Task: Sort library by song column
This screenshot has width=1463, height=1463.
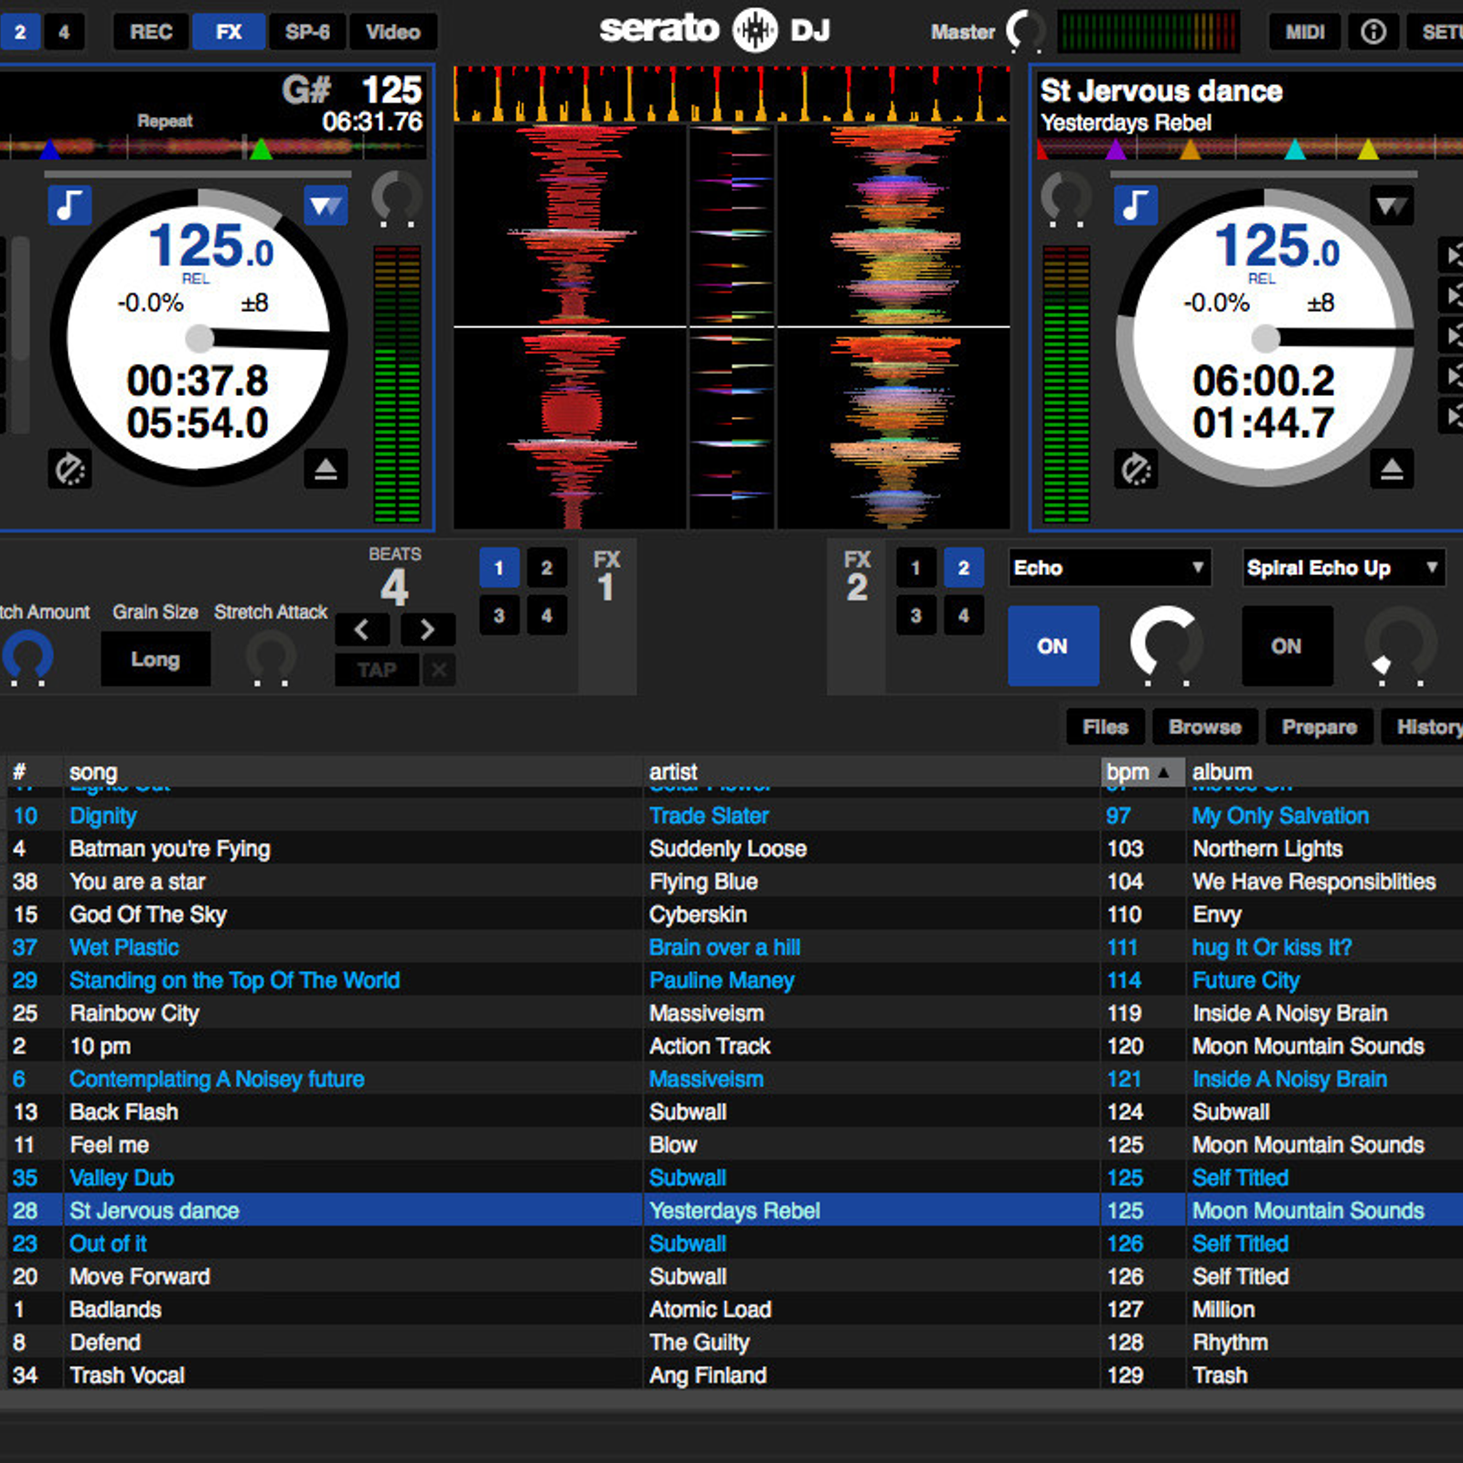Action: click(352, 772)
